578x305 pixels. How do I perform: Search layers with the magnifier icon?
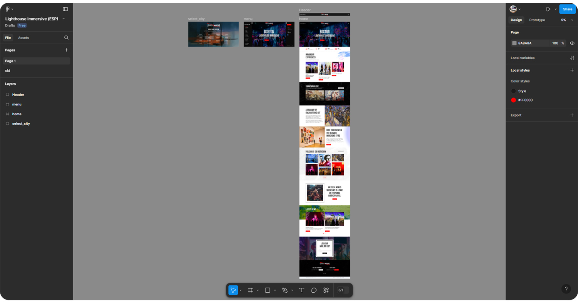pos(66,38)
